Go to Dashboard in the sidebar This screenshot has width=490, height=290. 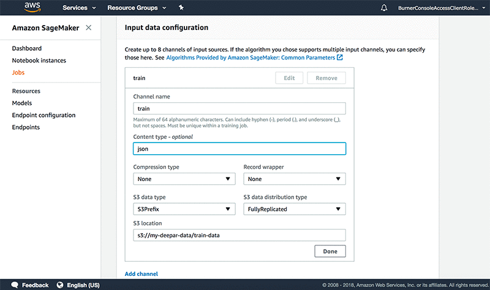(27, 48)
